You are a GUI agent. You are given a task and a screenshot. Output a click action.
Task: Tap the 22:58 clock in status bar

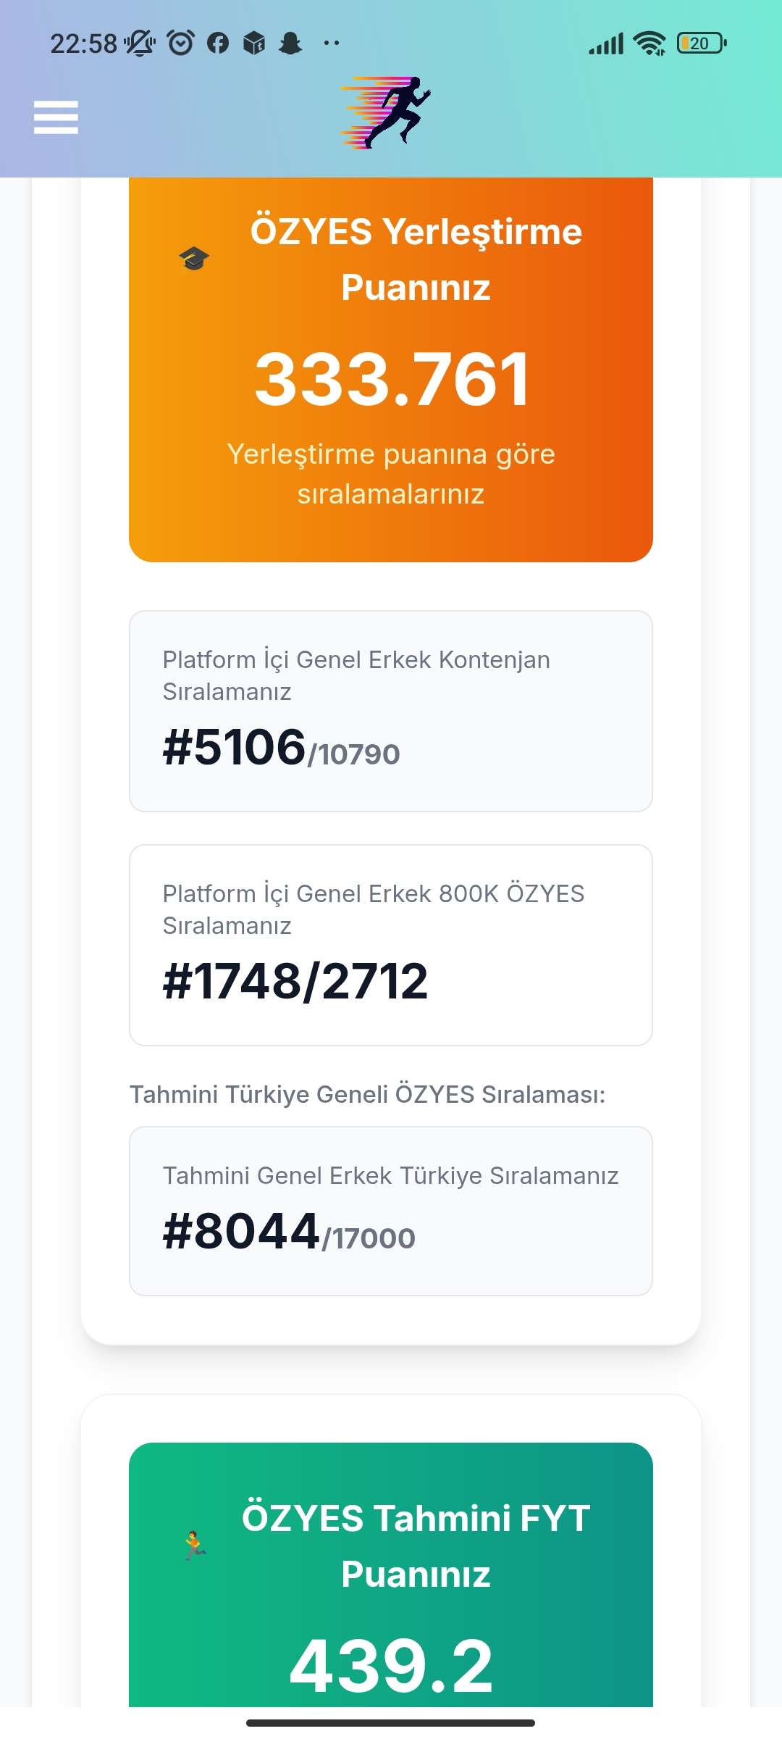coord(83,44)
